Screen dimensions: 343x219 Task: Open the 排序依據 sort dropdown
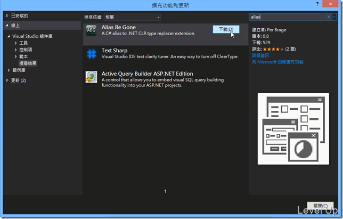(x=132, y=17)
